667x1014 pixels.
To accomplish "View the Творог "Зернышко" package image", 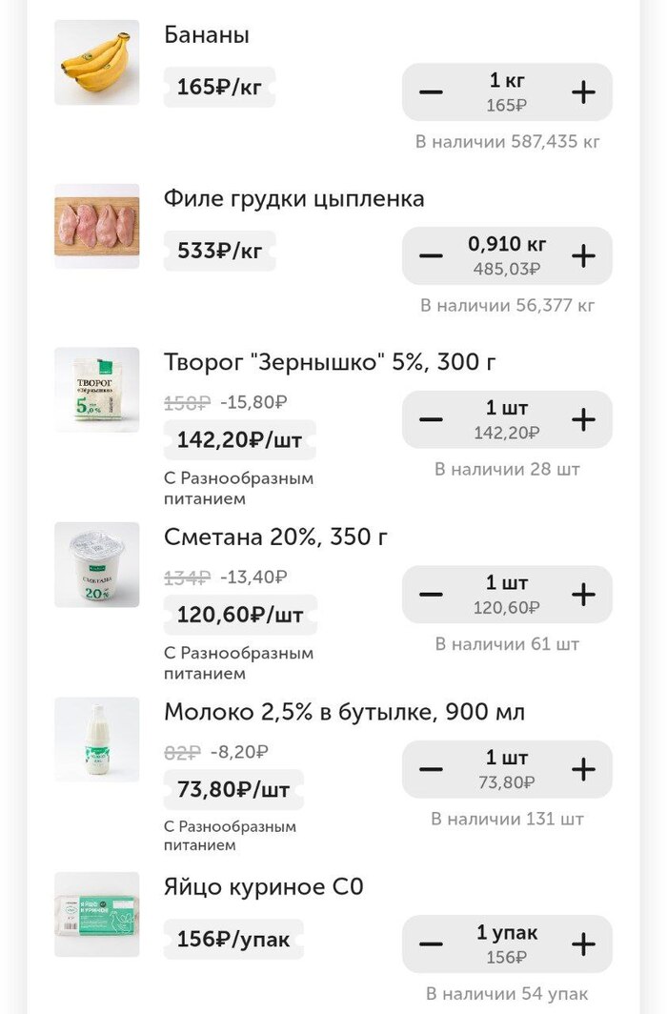I will (x=97, y=390).
